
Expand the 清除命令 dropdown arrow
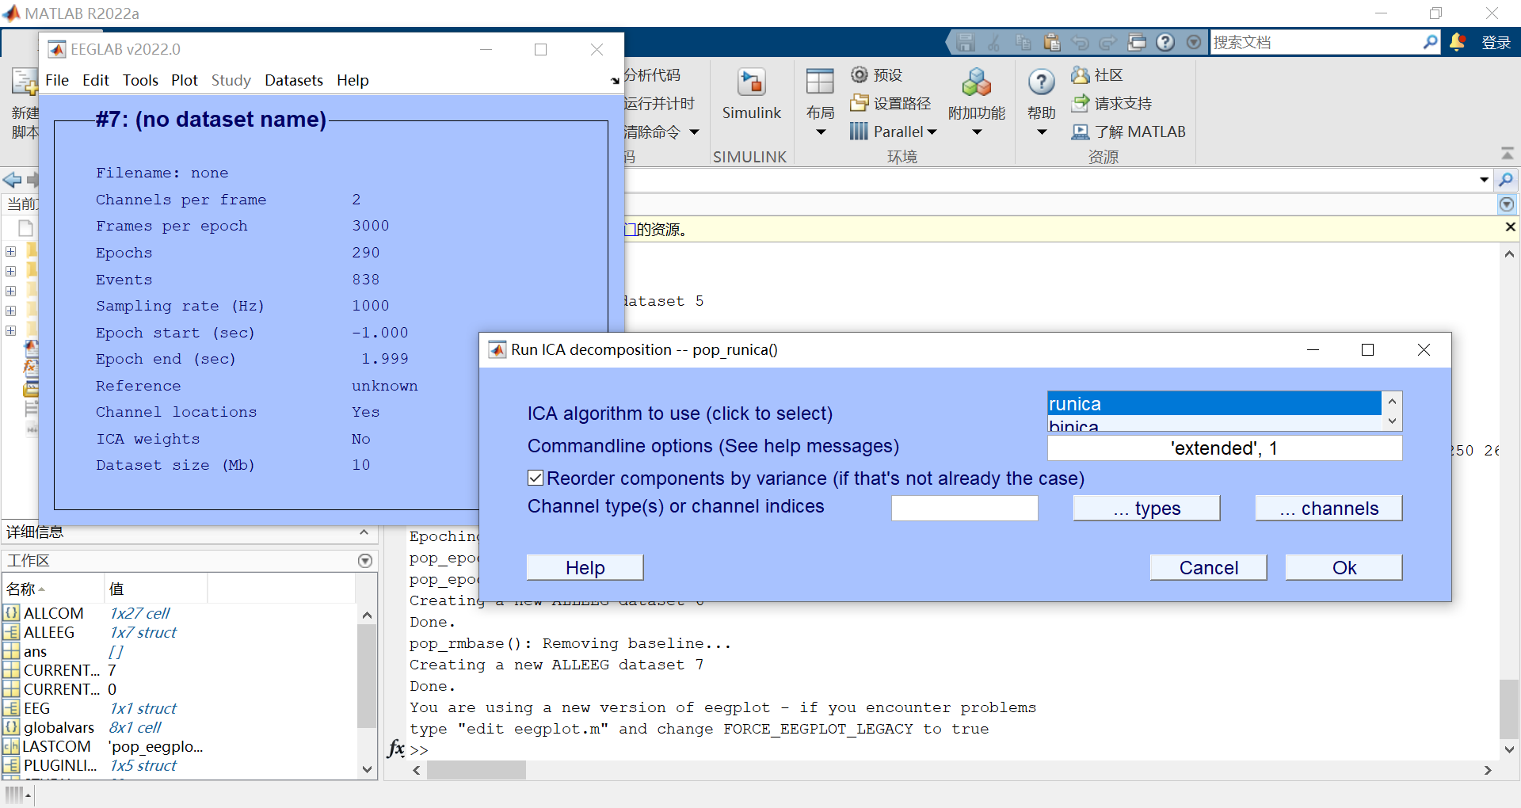[694, 132]
